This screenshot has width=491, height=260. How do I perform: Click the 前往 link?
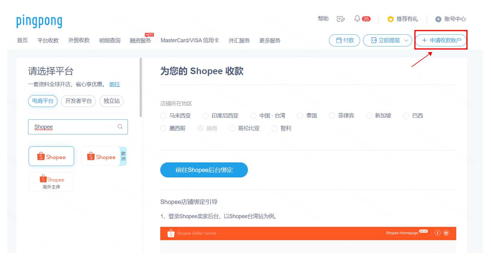click(115, 84)
